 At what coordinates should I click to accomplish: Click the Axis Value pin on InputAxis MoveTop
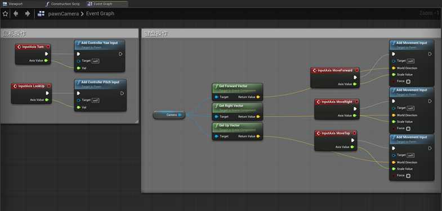pyautogui.click(x=352, y=147)
